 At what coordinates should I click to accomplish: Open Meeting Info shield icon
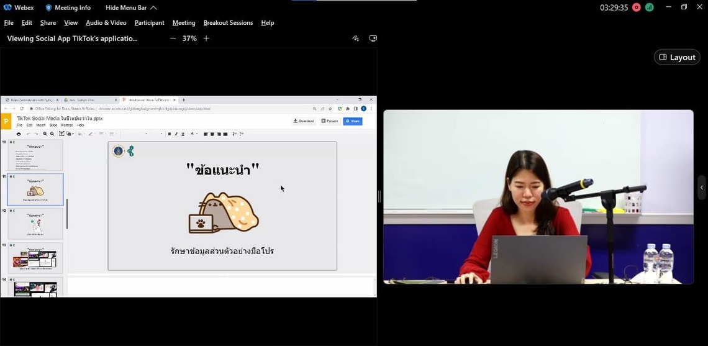pos(48,7)
